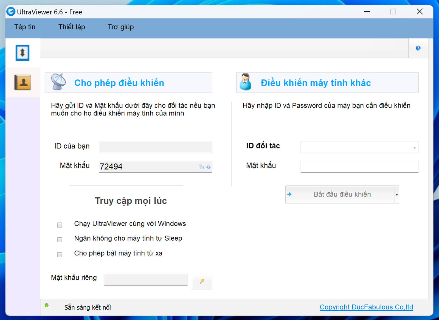Open the contacts address book icon
The image size is (439, 320).
click(x=22, y=82)
